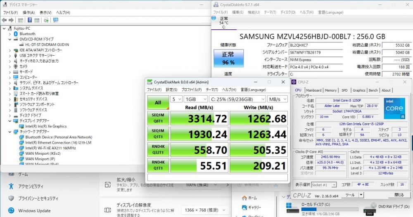Open 機能(U) menu in CrystalDiskInfo
Viewport: 413px width, 217px height.
pos(254,12)
